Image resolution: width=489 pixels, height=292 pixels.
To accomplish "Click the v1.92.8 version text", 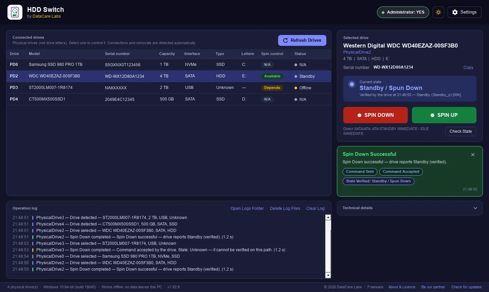I will [x=174, y=287].
